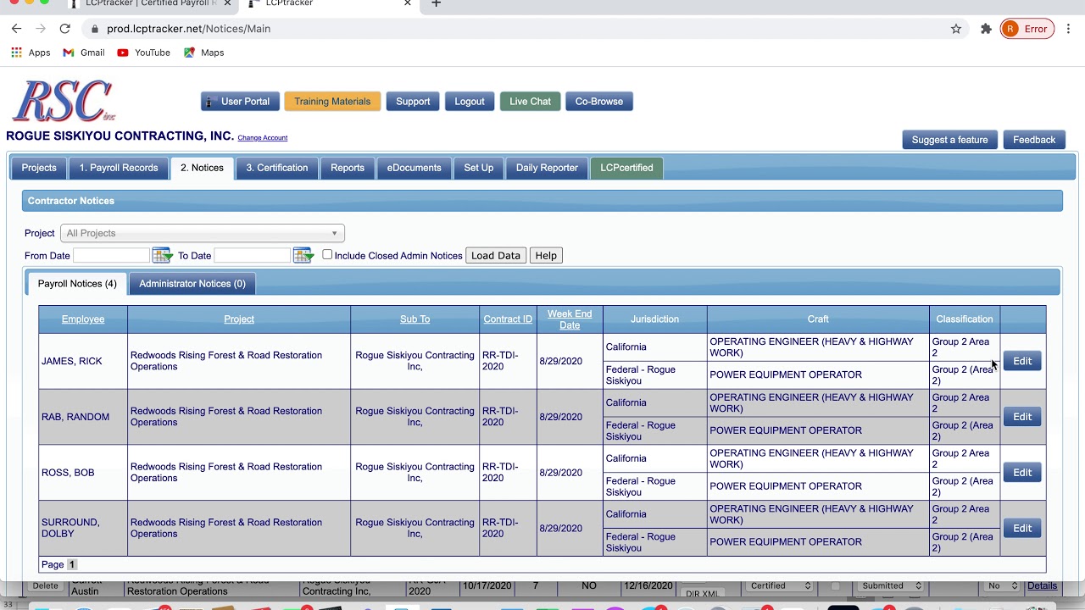Open the Chrome extensions puzzle icon

(986, 29)
